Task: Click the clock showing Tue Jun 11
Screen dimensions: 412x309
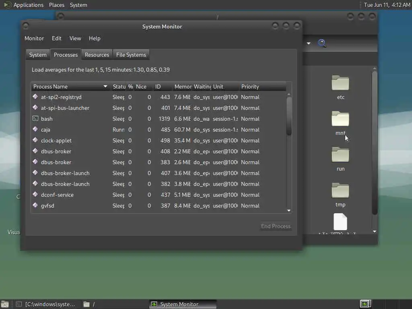Action: pyautogui.click(x=387, y=5)
